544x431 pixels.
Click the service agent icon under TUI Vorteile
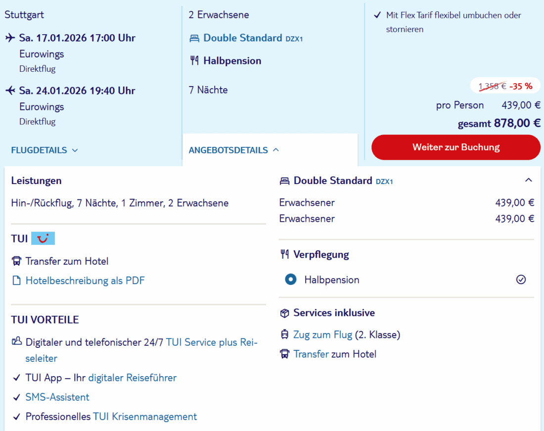[x=17, y=341]
